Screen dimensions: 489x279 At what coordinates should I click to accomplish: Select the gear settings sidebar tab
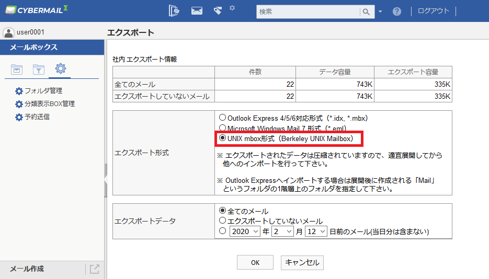click(60, 68)
